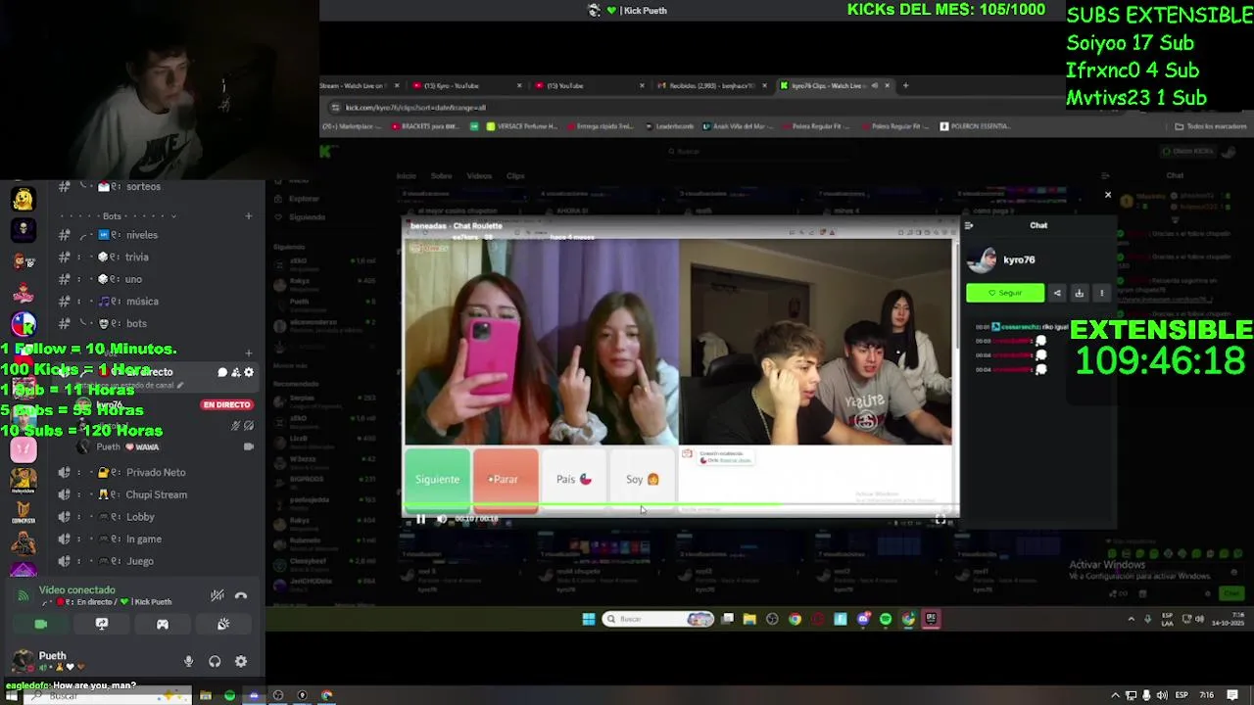1254x705 pixels.
Task: Click the streamed taskbar Buscar search box
Action: click(658, 619)
